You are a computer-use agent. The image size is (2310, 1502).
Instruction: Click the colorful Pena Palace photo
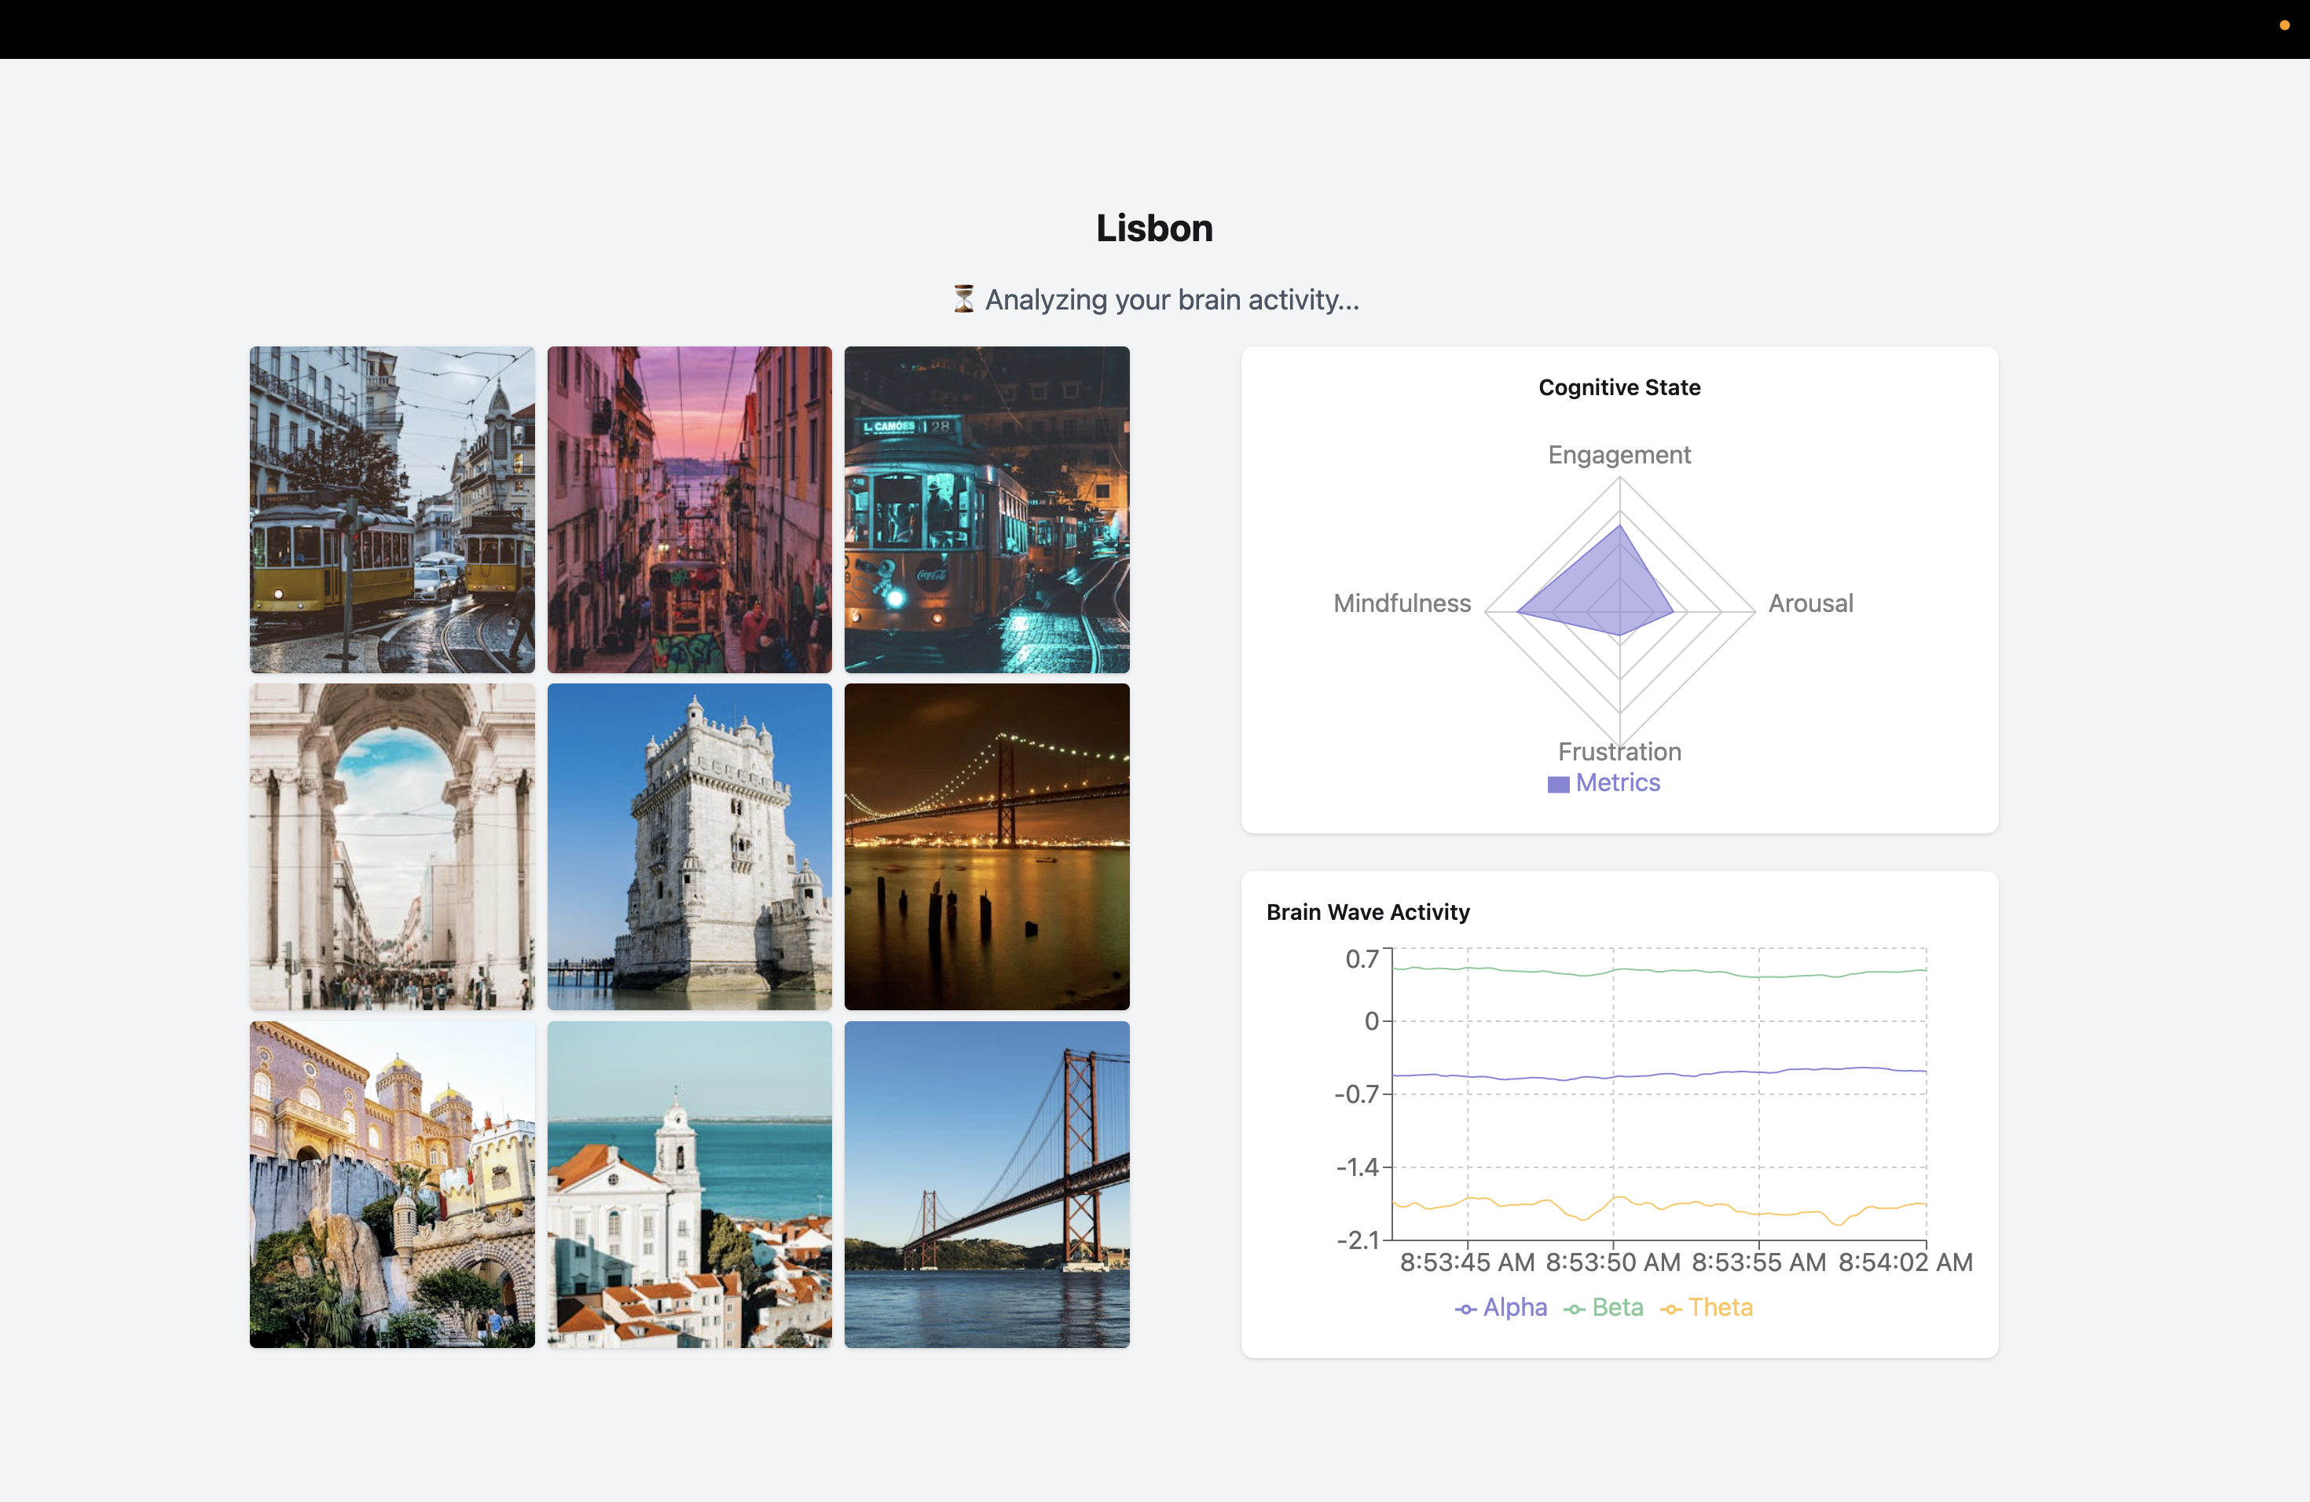tap(391, 1184)
